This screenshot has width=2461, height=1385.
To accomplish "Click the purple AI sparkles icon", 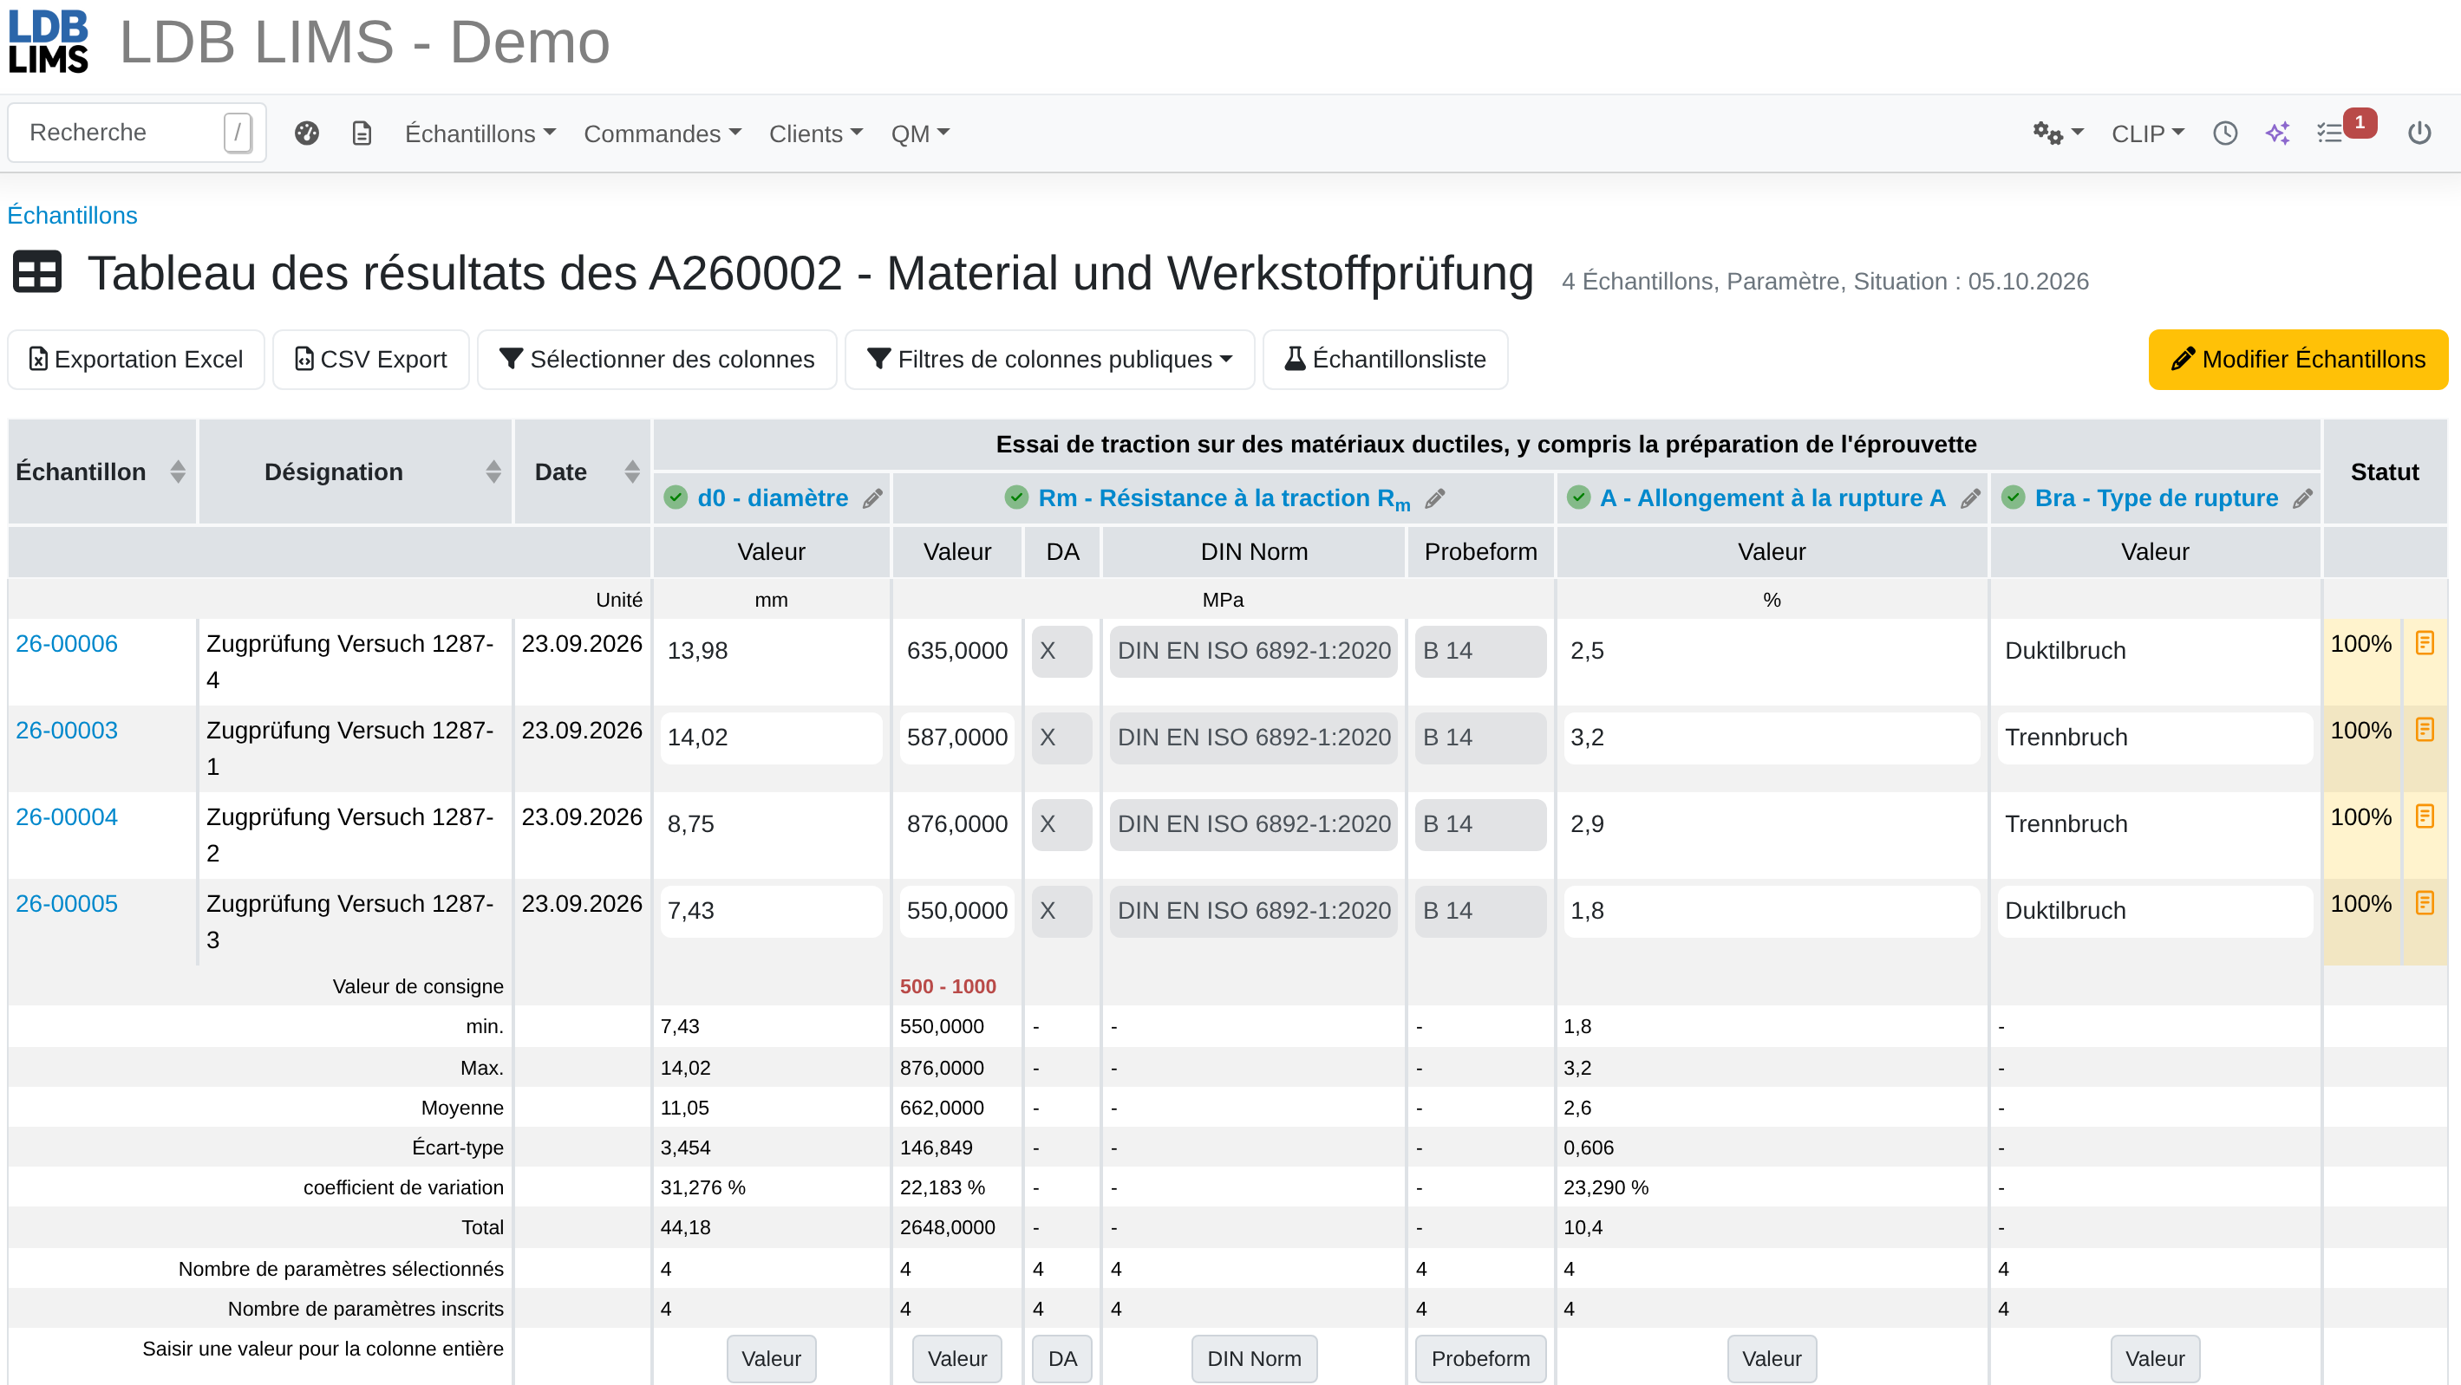I will point(2277,133).
